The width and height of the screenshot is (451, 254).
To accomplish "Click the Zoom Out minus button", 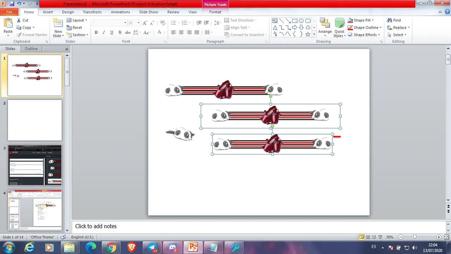I will 400,237.
